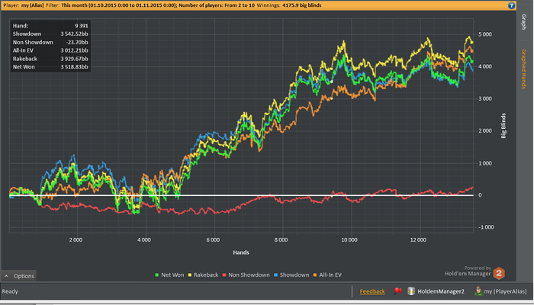Click the Rakeback legend label
Image resolution: width=534 pixels, height=305 pixels.
(x=206, y=275)
